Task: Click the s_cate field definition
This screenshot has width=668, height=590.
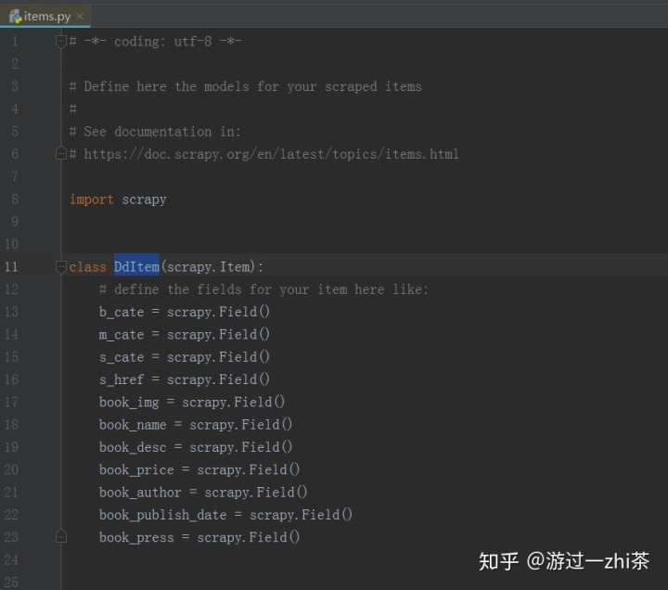Action: [185, 357]
